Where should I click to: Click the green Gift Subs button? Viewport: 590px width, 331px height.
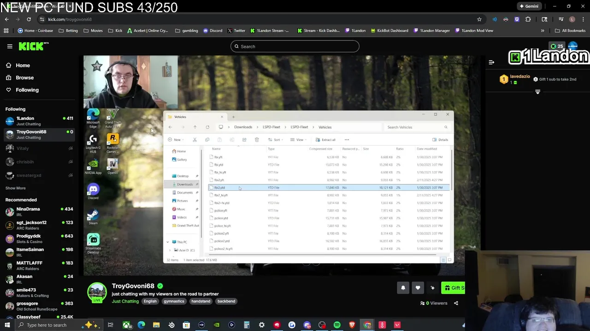point(453,288)
